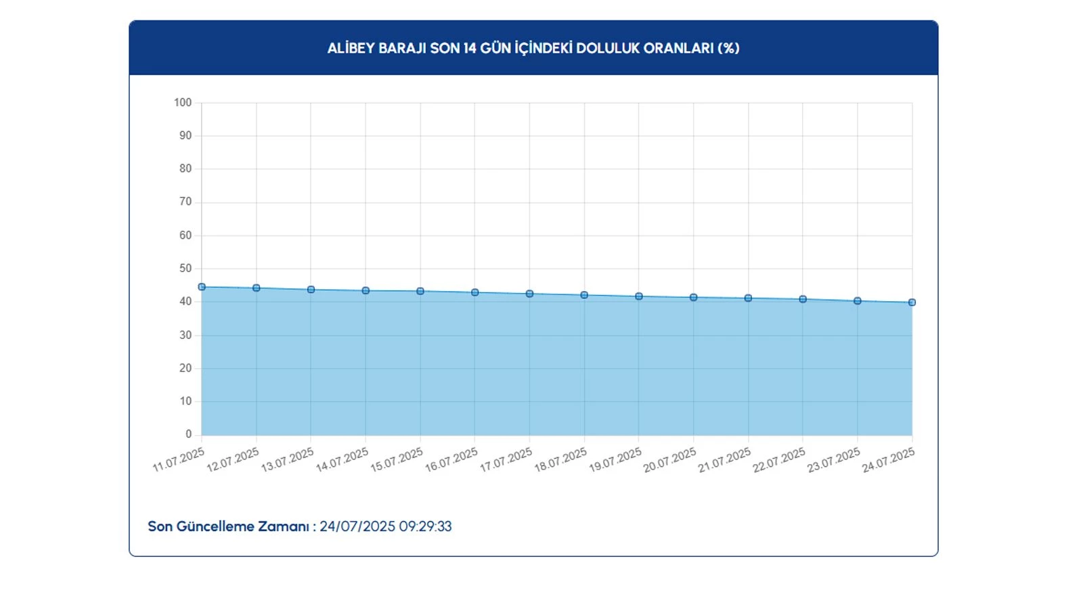The width and height of the screenshot is (1083, 609).
Task: Click the x-axis label 14.07.2025
Action: pyautogui.click(x=342, y=460)
